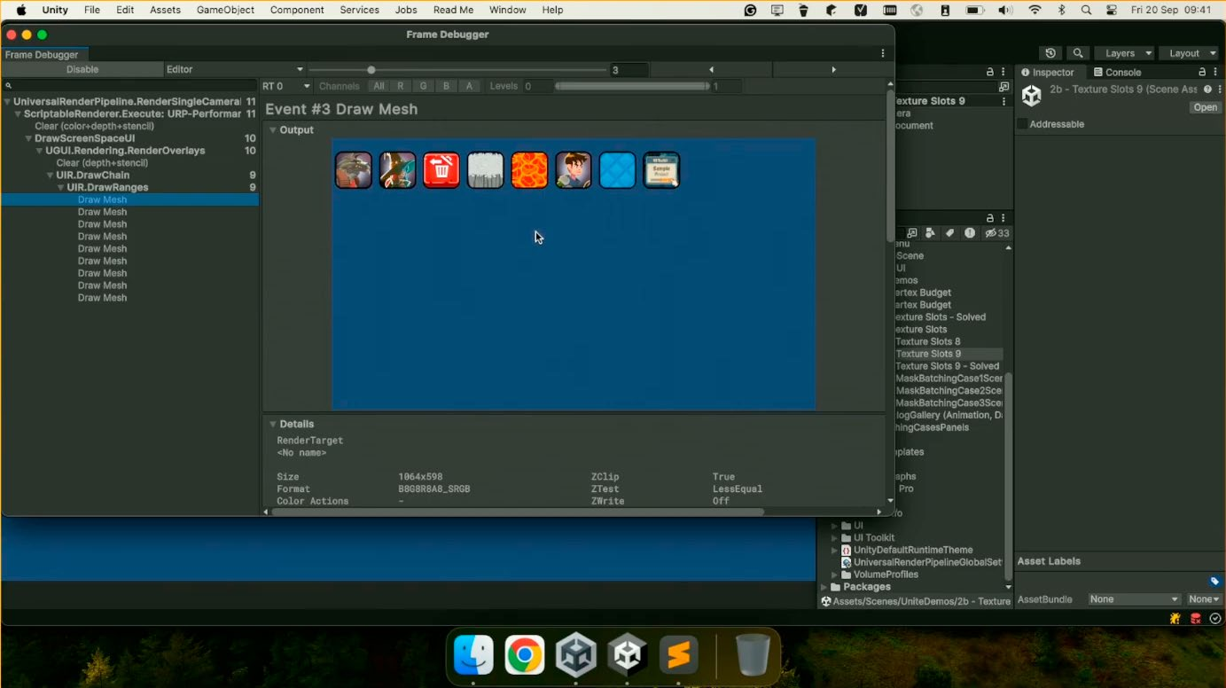Viewport: 1226px width, 688px height.
Task: Open the RT 0 render target dropdown
Action: pos(286,86)
